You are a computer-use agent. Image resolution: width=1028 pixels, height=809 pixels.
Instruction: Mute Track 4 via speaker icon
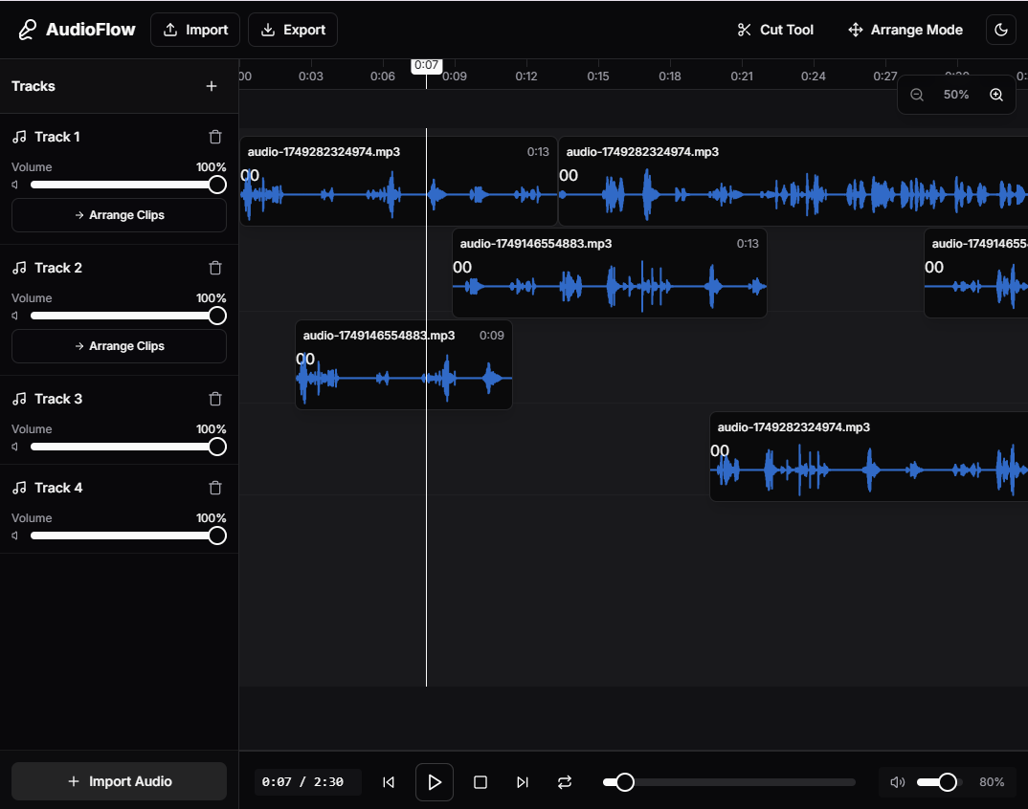15,536
